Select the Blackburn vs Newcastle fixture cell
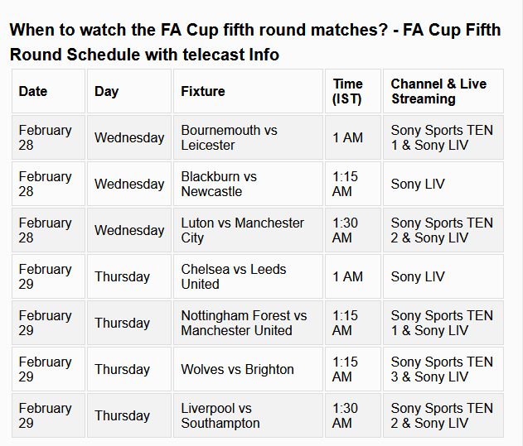Image resolution: width=523 pixels, height=446 pixels. [x=248, y=184]
